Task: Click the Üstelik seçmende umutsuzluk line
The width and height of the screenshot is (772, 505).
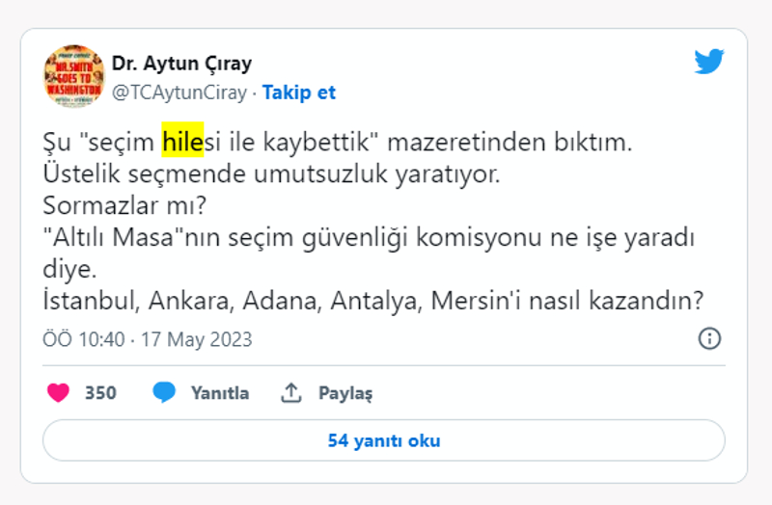Action: (272, 174)
